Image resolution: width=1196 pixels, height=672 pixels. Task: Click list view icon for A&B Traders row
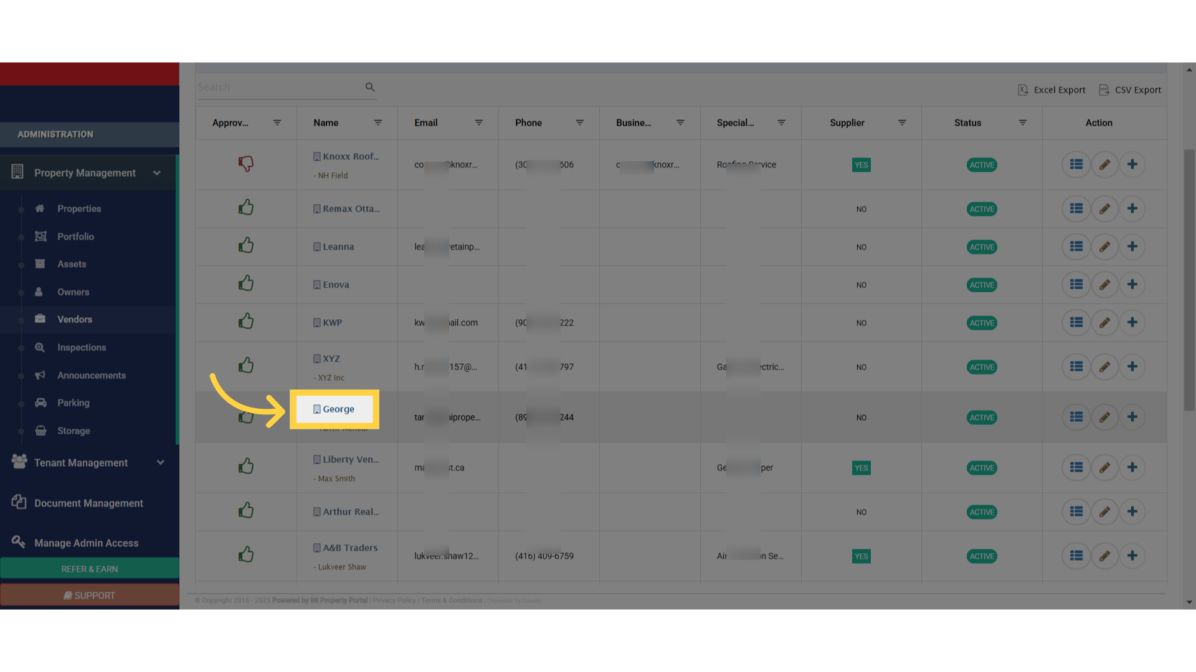(x=1076, y=556)
